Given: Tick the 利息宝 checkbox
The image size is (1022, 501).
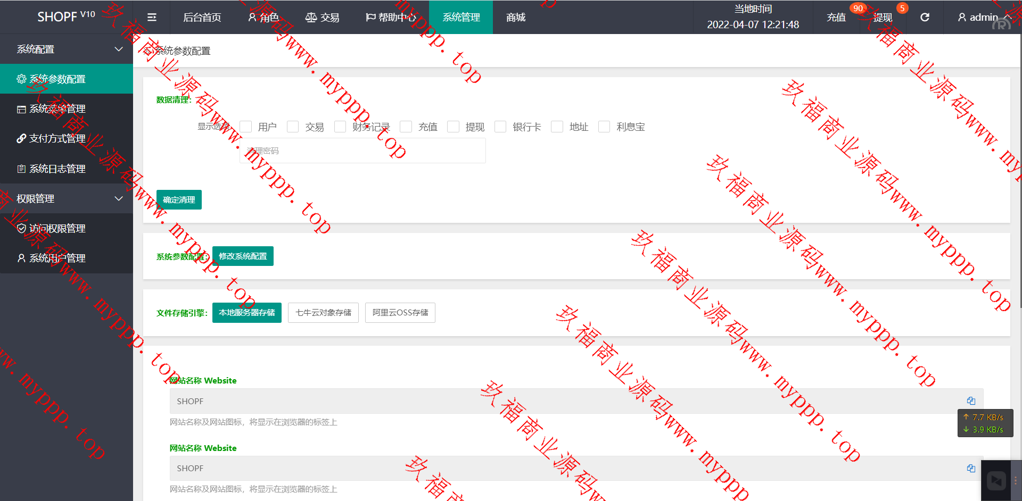Looking at the screenshot, I should coord(604,127).
